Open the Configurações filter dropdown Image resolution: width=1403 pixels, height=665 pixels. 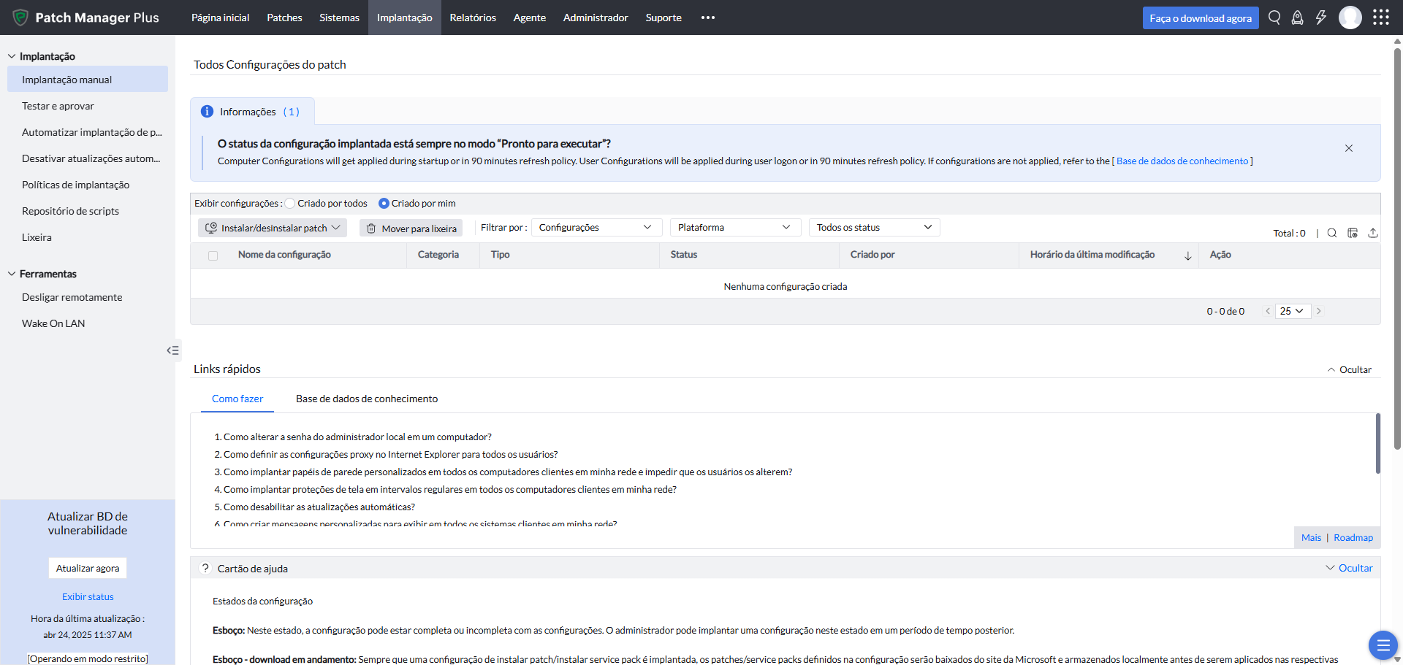coord(596,228)
